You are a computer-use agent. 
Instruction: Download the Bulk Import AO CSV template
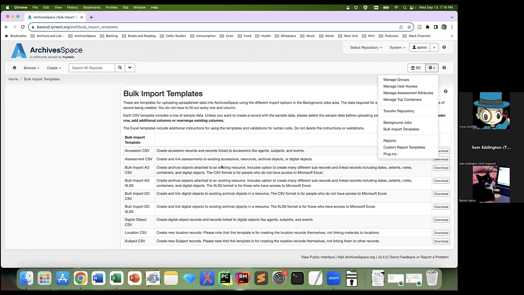441,168
